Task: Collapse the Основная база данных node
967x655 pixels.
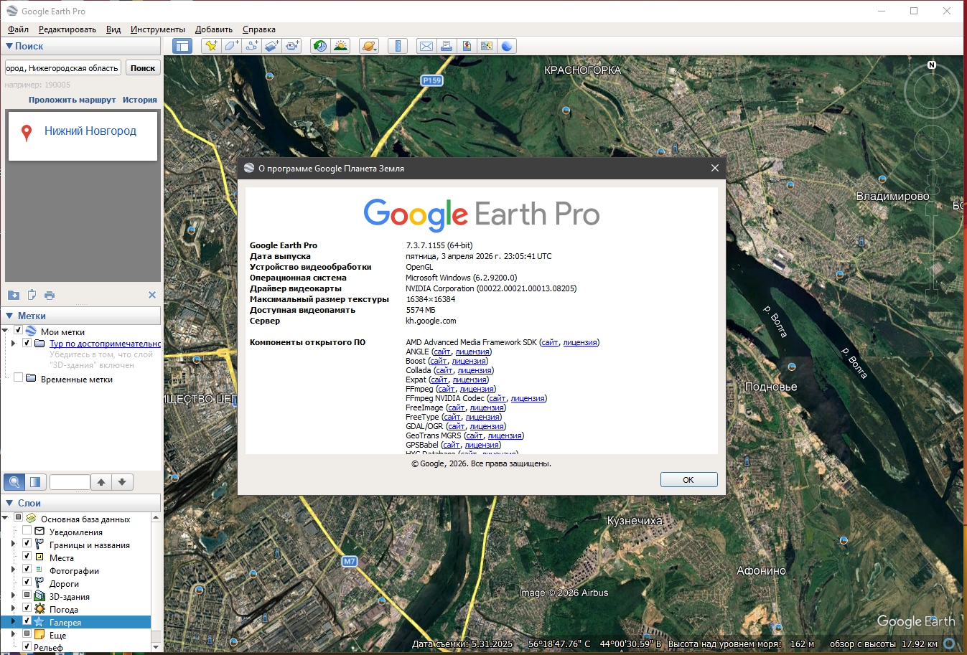Action: 6,518
